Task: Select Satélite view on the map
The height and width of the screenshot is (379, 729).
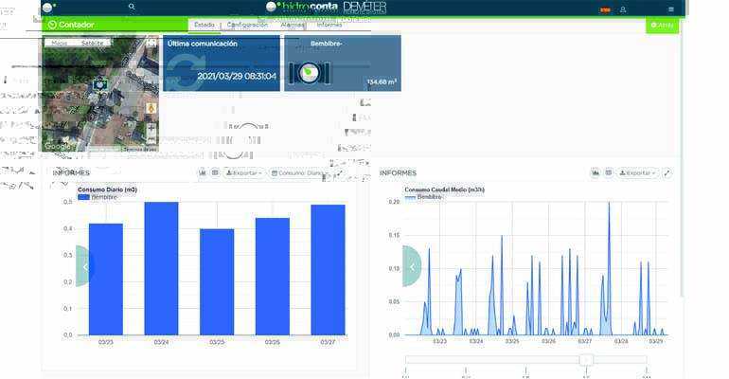Action: [92, 43]
